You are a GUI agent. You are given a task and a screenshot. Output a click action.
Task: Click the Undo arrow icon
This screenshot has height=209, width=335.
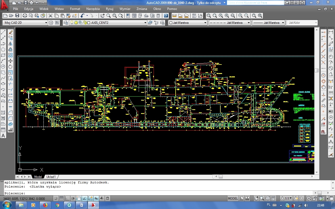pos(82,16)
